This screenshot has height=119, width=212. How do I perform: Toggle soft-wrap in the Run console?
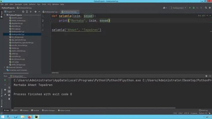point(9,88)
